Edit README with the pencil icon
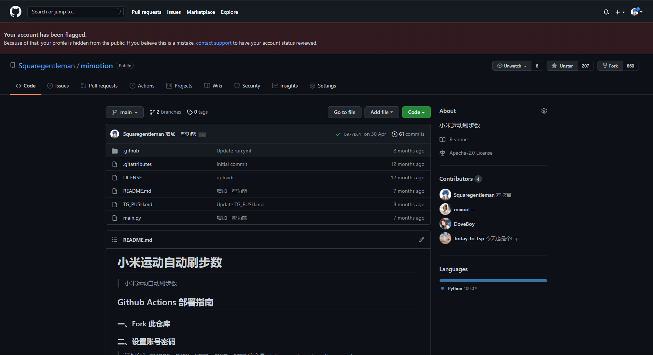This screenshot has height=355, width=653. point(422,240)
